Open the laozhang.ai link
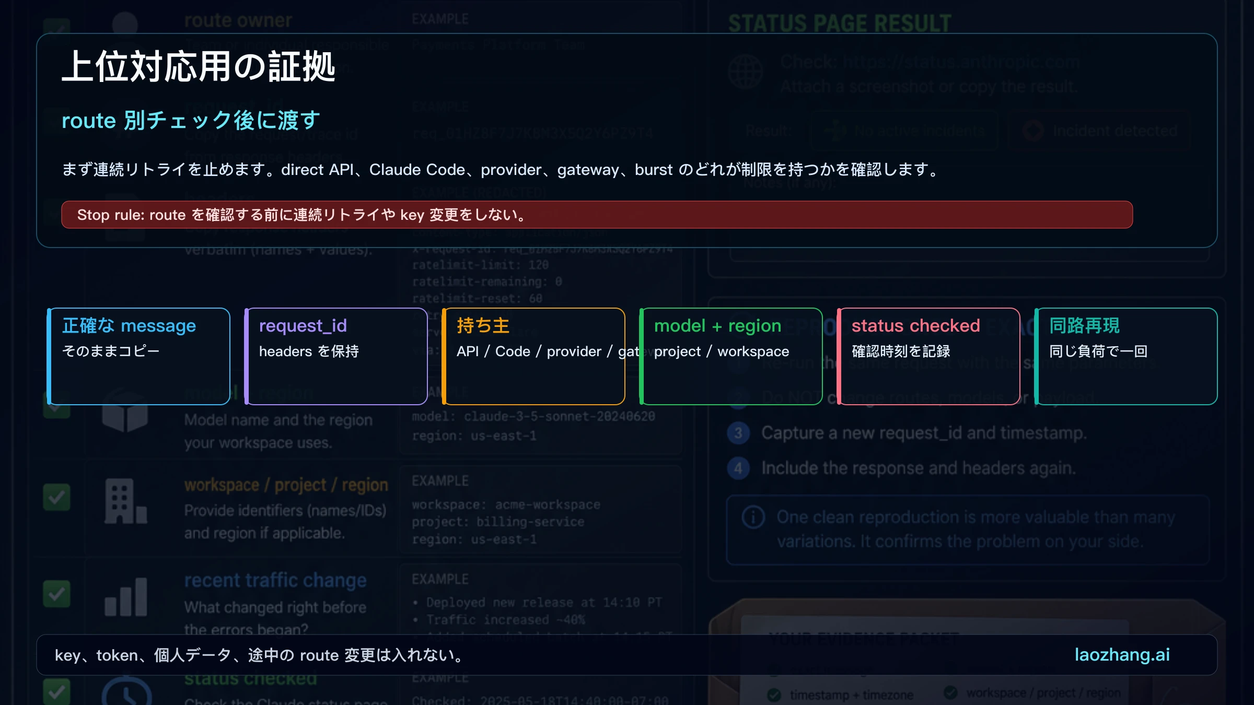 [x=1122, y=654]
